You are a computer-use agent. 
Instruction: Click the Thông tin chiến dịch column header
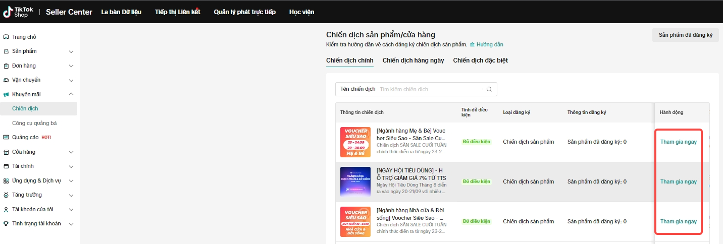362,112
